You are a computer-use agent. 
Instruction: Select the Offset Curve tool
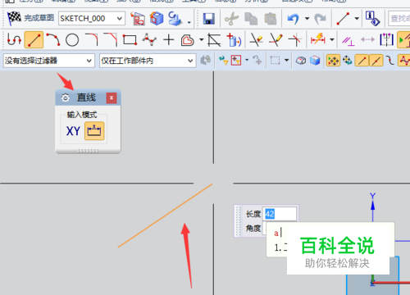(x=188, y=40)
